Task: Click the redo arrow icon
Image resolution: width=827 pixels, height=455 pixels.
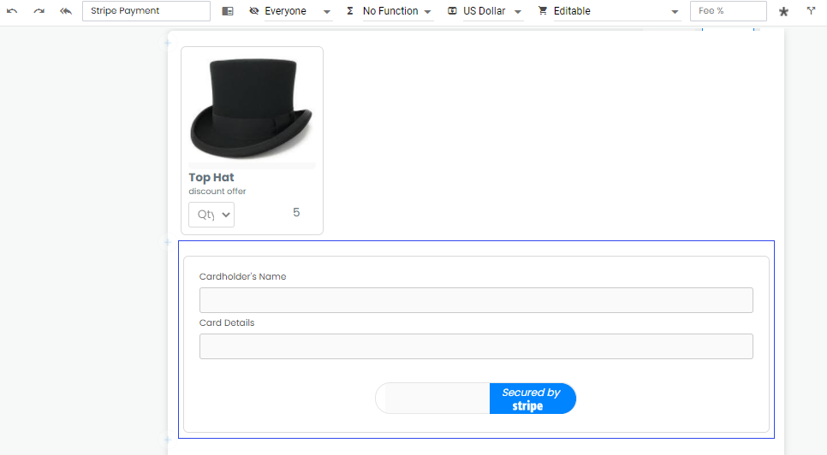Action: coord(39,10)
